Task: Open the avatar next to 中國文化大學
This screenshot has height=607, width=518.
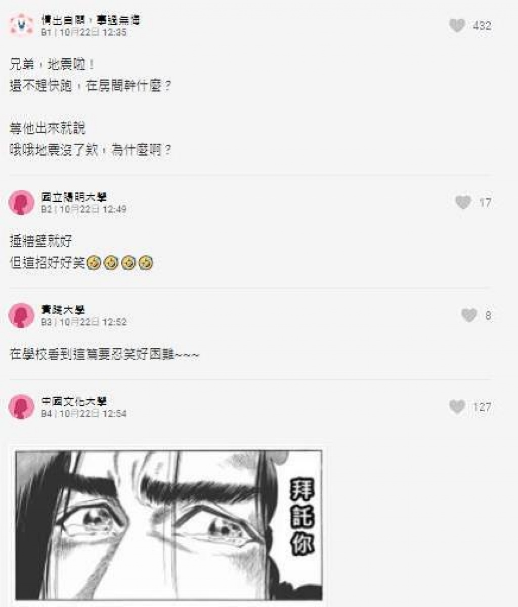Action: click(x=21, y=407)
